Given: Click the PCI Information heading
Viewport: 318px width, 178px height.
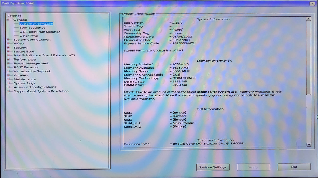Looking at the screenshot, I should pos(210,109).
